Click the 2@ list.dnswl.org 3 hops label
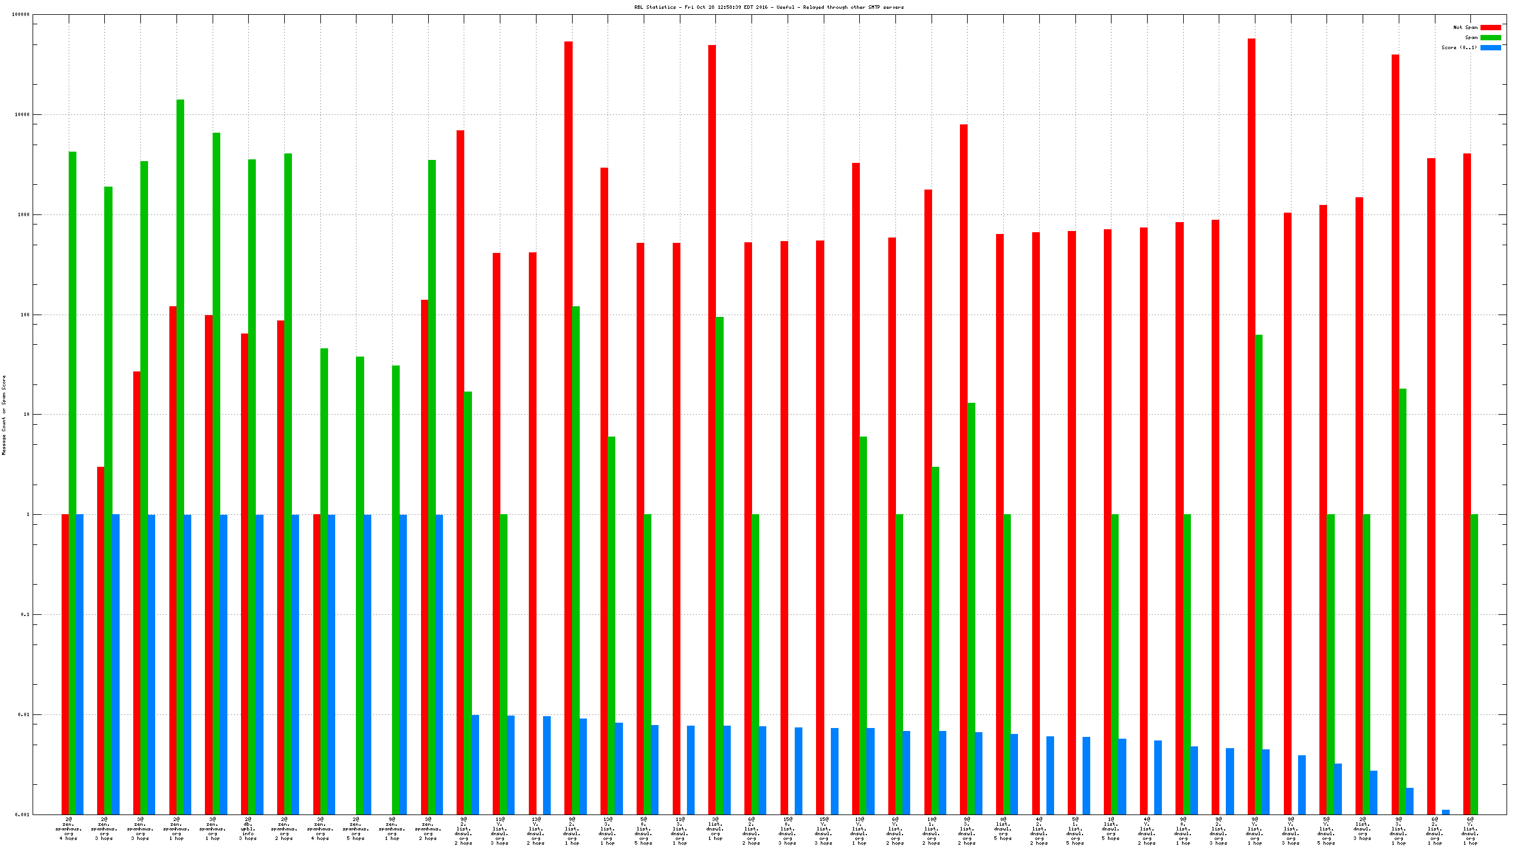The width and height of the screenshot is (1516, 853). tap(1362, 829)
